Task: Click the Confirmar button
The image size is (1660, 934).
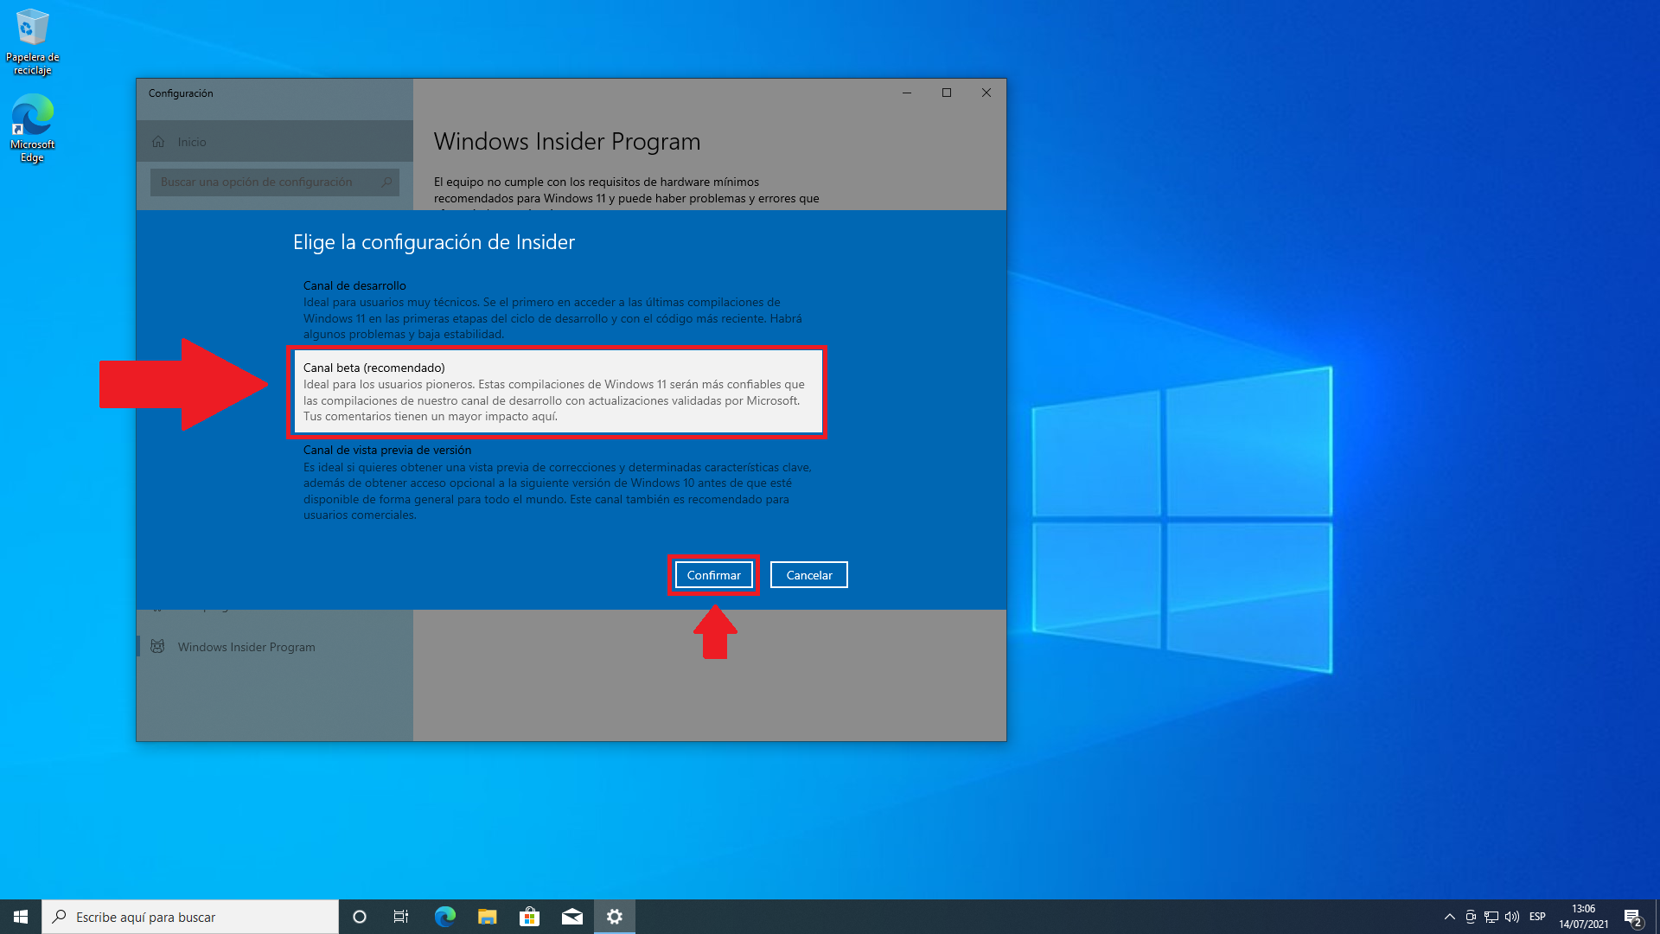Action: click(x=713, y=575)
